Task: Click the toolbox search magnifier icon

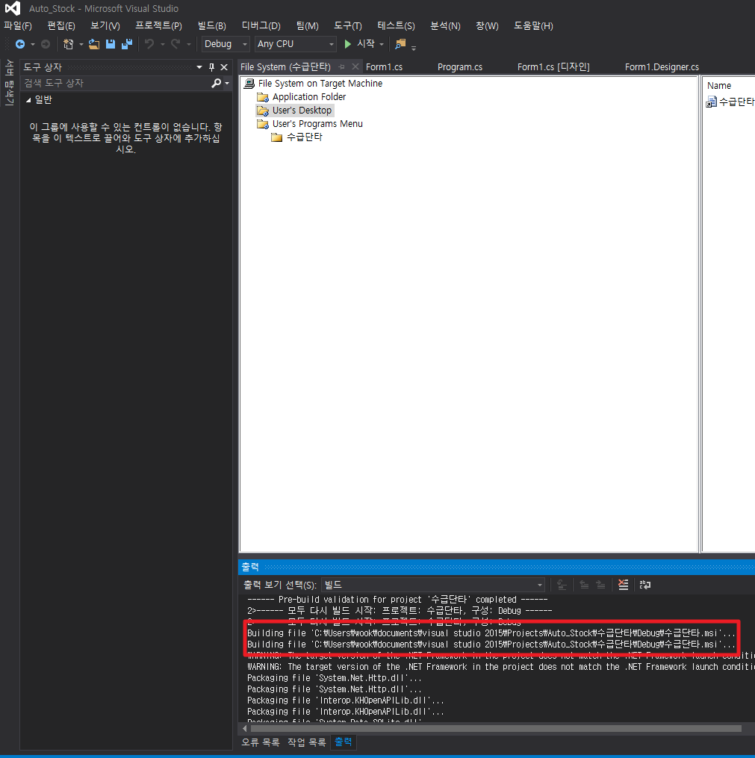Action: click(216, 83)
